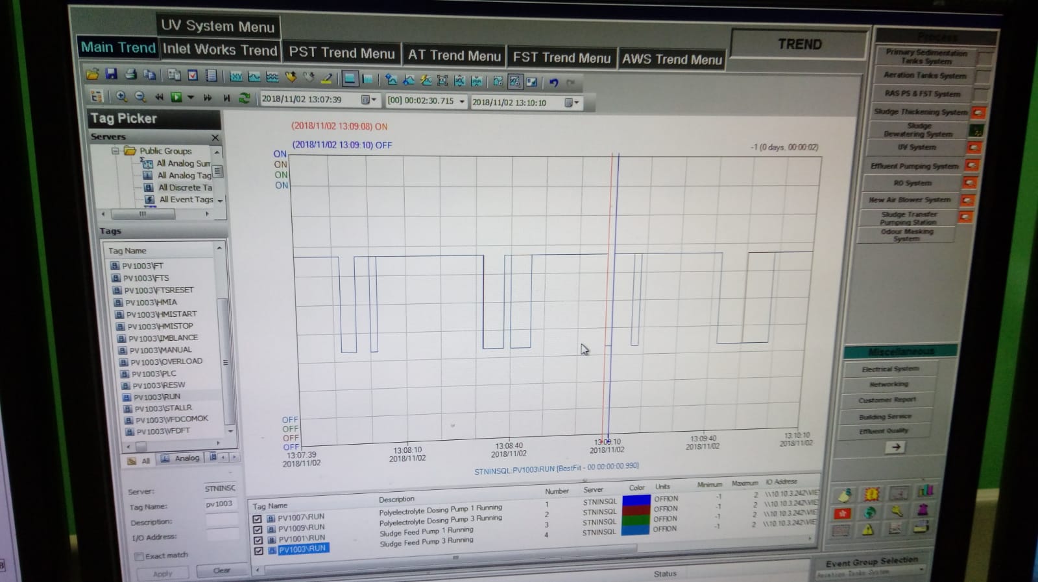Uncheck the PV1001\RUN tag checkbox
Viewport: 1038px width, 582px height.
pos(258,540)
